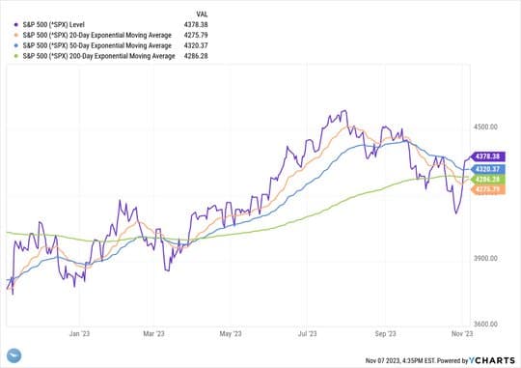The image size is (521, 368).
Task: Select the 'S&P 500 (^SPX) Level' legend label
Action: [x=53, y=24]
